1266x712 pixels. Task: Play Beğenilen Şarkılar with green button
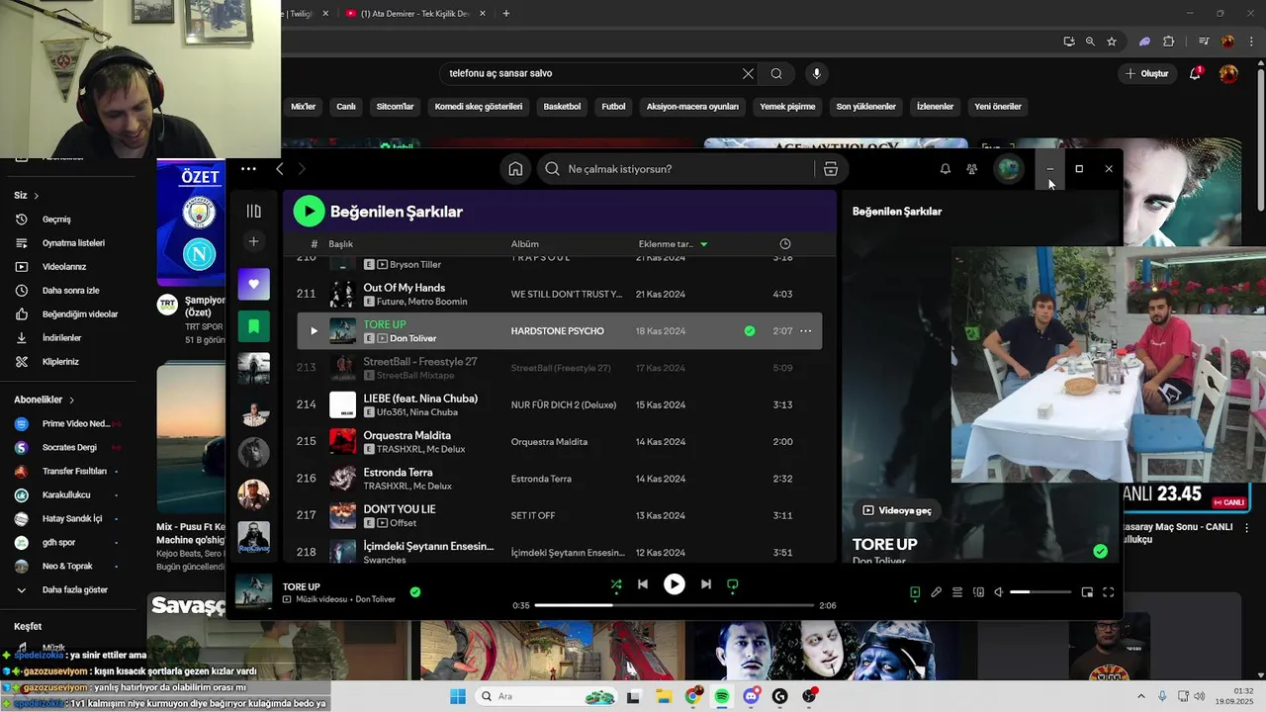coord(309,211)
